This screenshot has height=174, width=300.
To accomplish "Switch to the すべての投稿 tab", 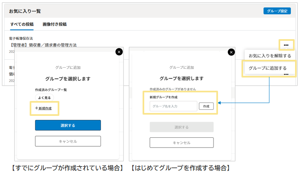I will (x=22, y=24).
